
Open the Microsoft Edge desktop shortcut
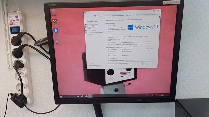point(56,32)
